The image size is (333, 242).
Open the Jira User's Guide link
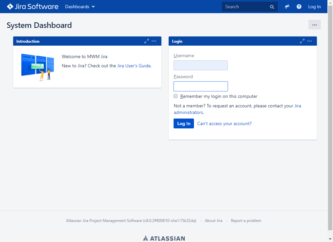point(134,66)
